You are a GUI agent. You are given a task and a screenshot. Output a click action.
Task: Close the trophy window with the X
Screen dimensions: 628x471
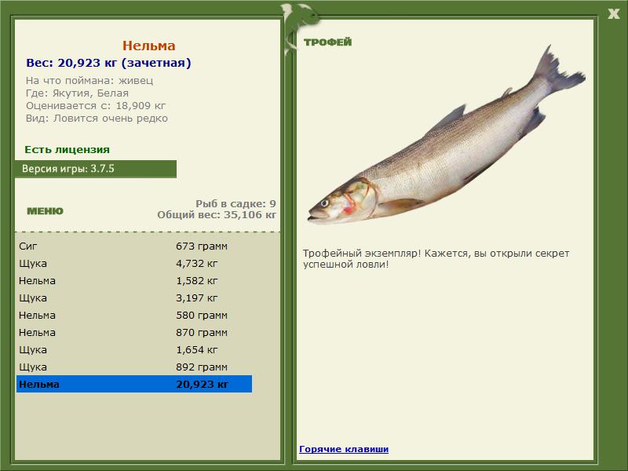(613, 14)
